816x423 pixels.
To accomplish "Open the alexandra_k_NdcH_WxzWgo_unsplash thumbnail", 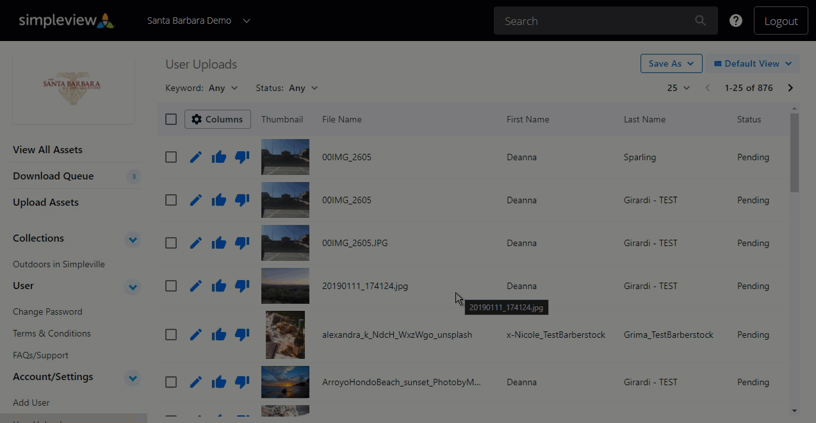I will tap(285, 335).
